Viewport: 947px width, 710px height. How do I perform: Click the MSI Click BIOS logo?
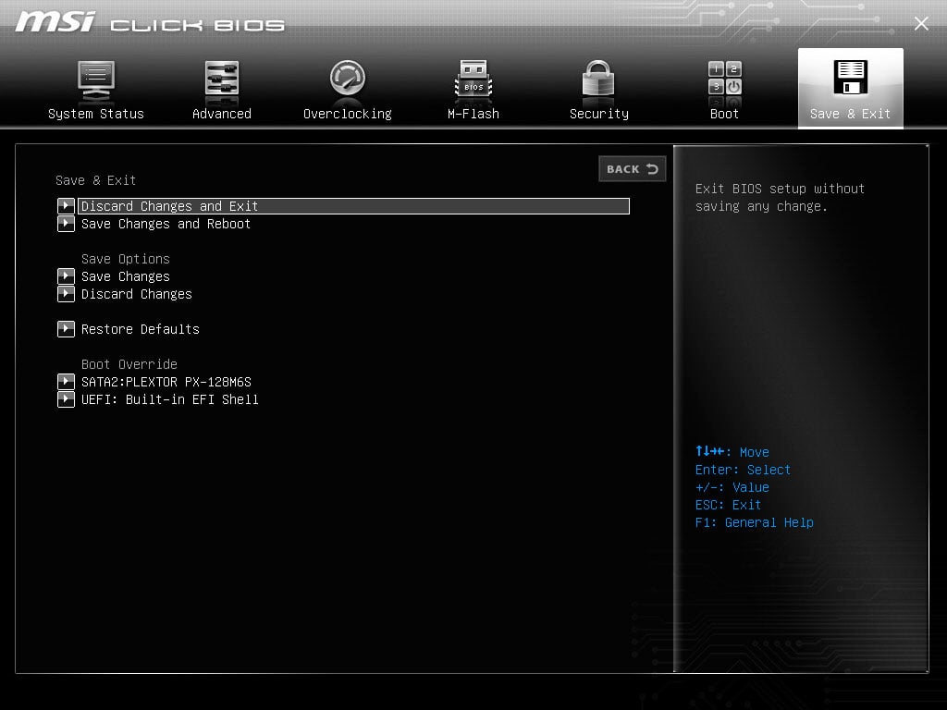click(x=149, y=22)
